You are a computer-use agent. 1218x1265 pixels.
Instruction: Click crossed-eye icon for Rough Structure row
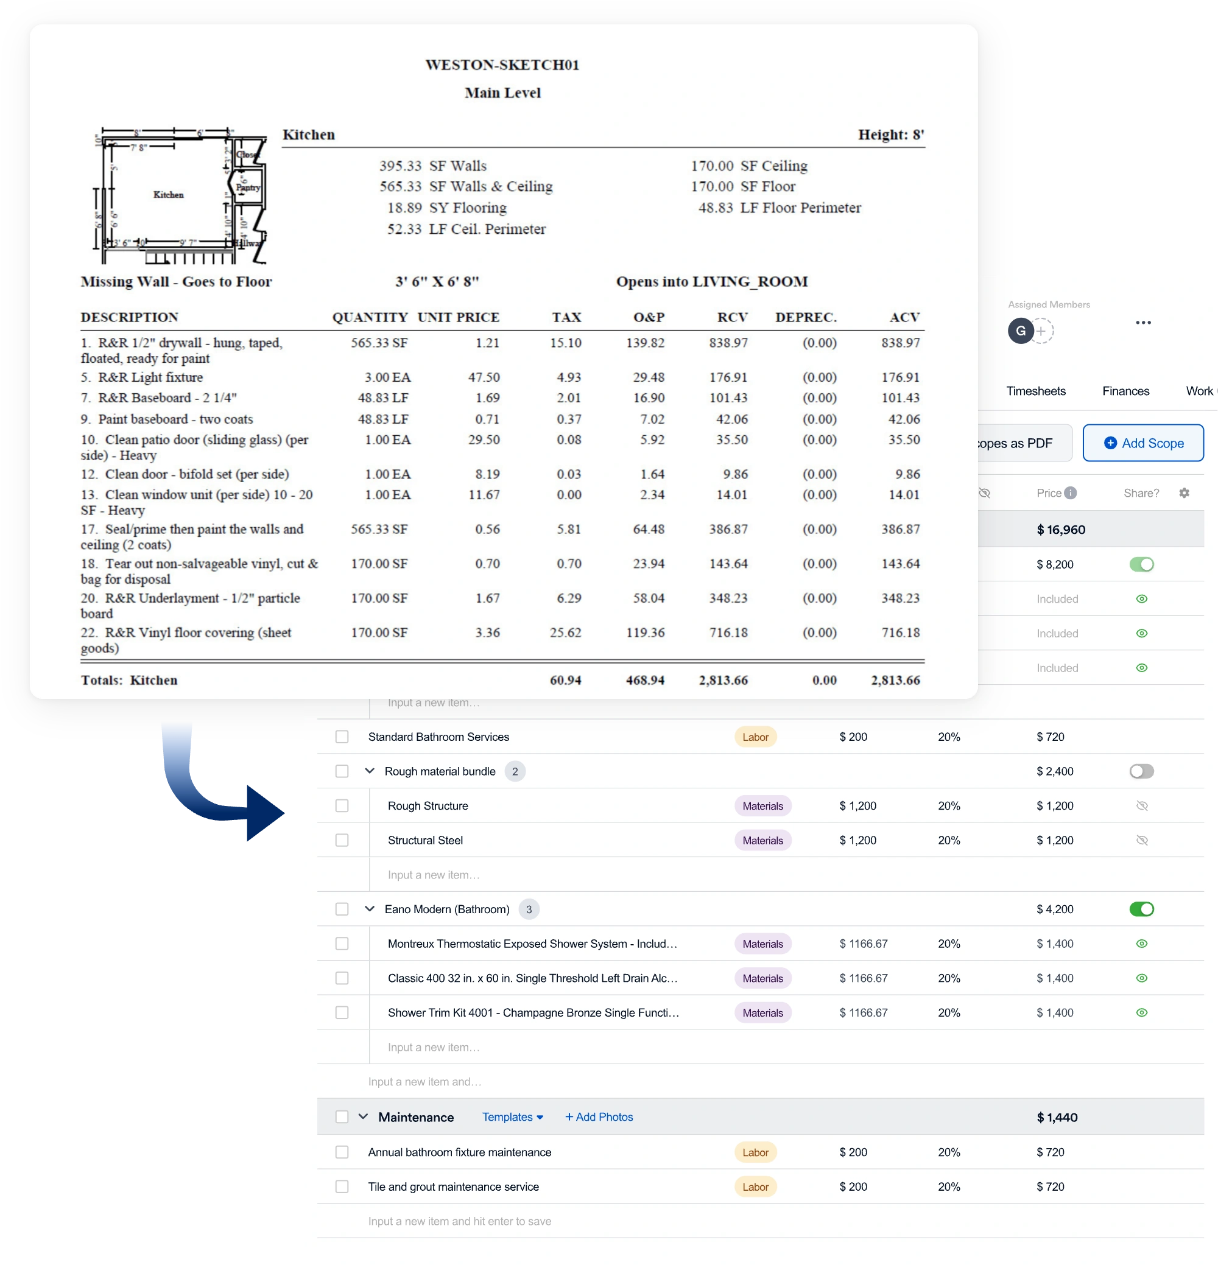coord(1141,805)
